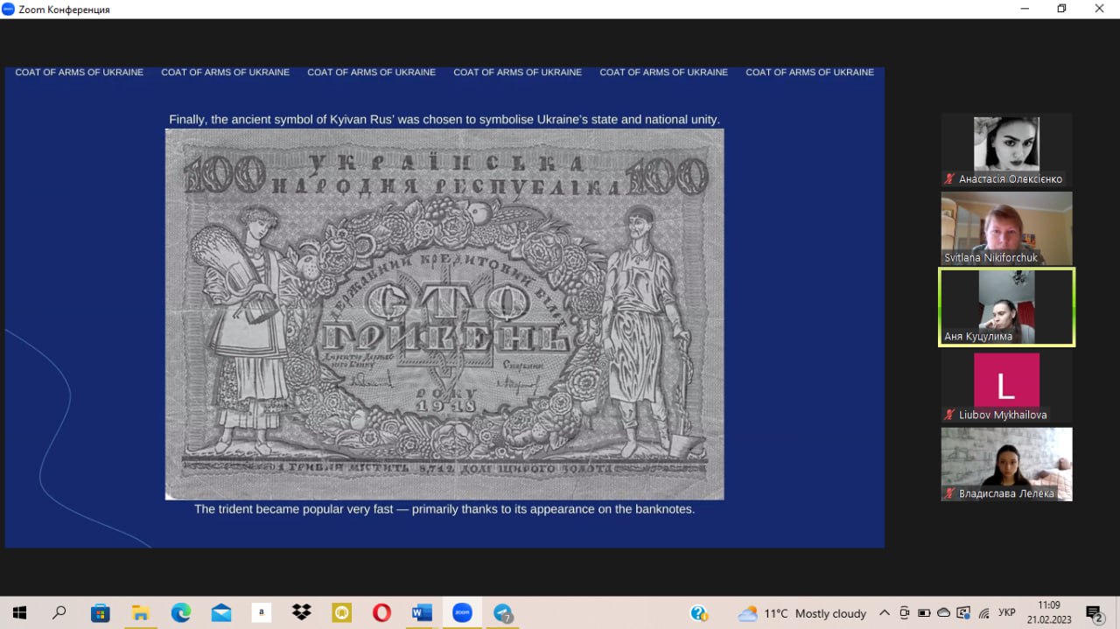The width and height of the screenshot is (1120, 629).
Task: Click the name label Svitlana Nikiforchuk
Action: (x=991, y=258)
